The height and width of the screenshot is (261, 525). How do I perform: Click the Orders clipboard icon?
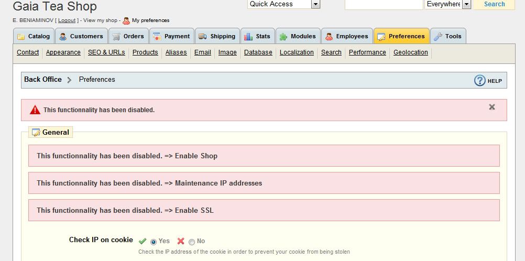click(116, 37)
